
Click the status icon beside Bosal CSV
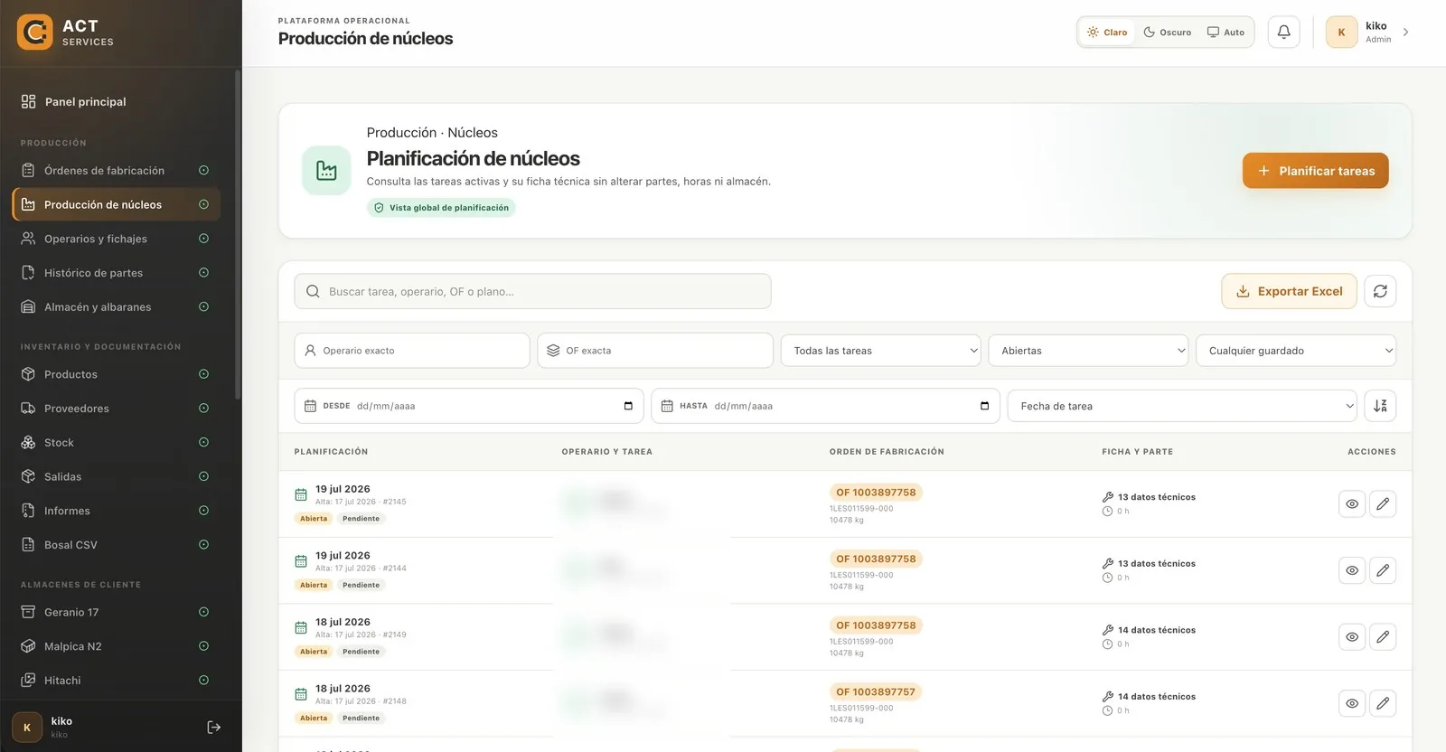[x=203, y=545]
